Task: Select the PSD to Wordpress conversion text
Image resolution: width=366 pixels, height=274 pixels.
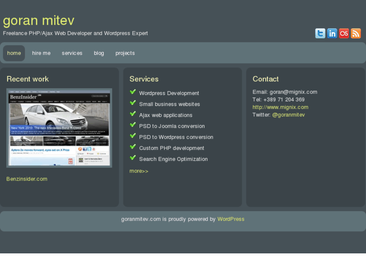Action: 176,137
